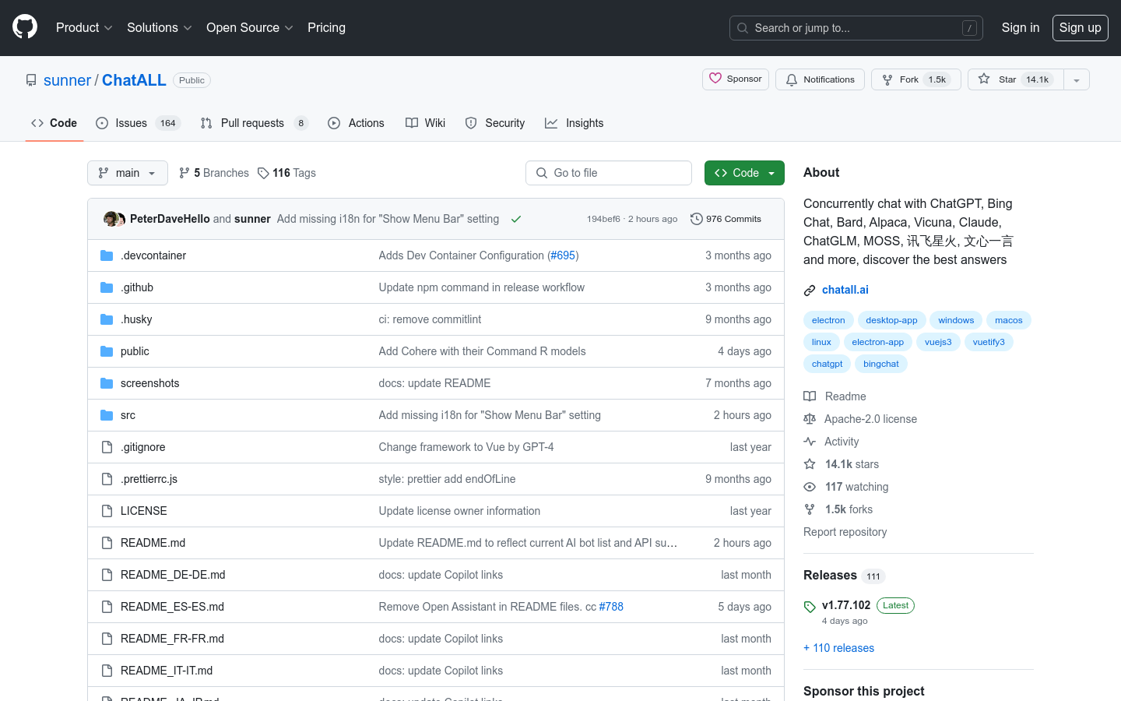
Task: View the 116 Tags link
Action: (x=286, y=173)
